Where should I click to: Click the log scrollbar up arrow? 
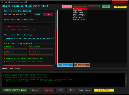[126, 74]
